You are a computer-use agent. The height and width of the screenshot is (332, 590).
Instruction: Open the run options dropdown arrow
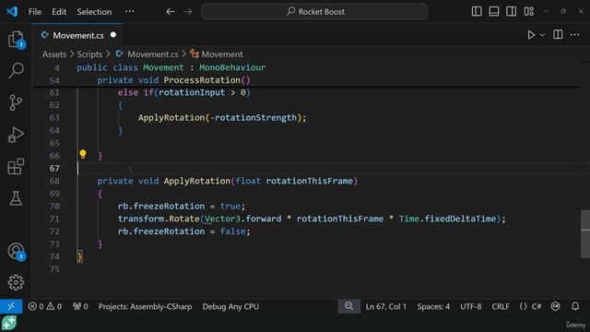pos(542,35)
